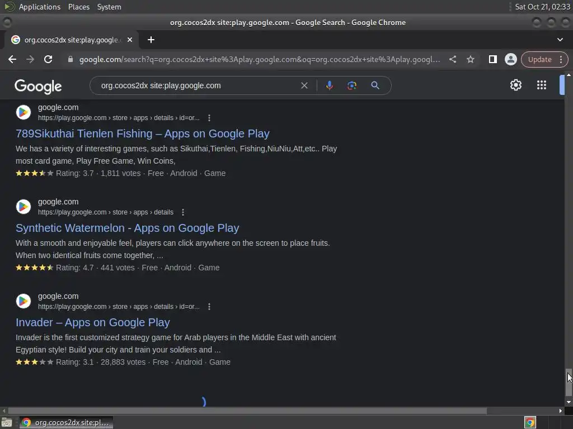Bookmark this page with the star icon
573x429 pixels.
tap(471, 59)
